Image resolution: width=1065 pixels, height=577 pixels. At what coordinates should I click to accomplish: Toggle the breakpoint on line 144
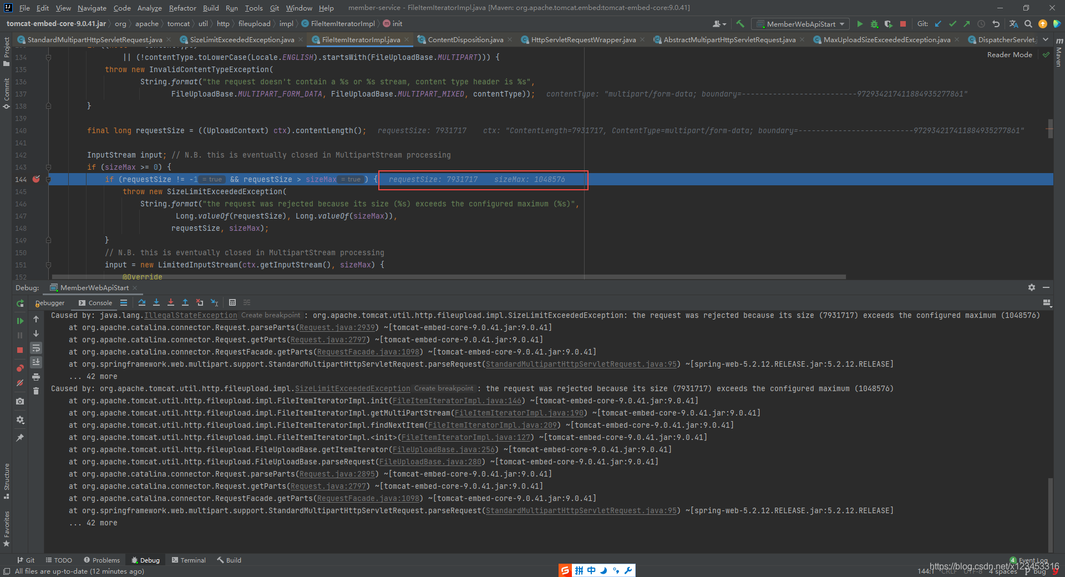[x=36, y=179]
